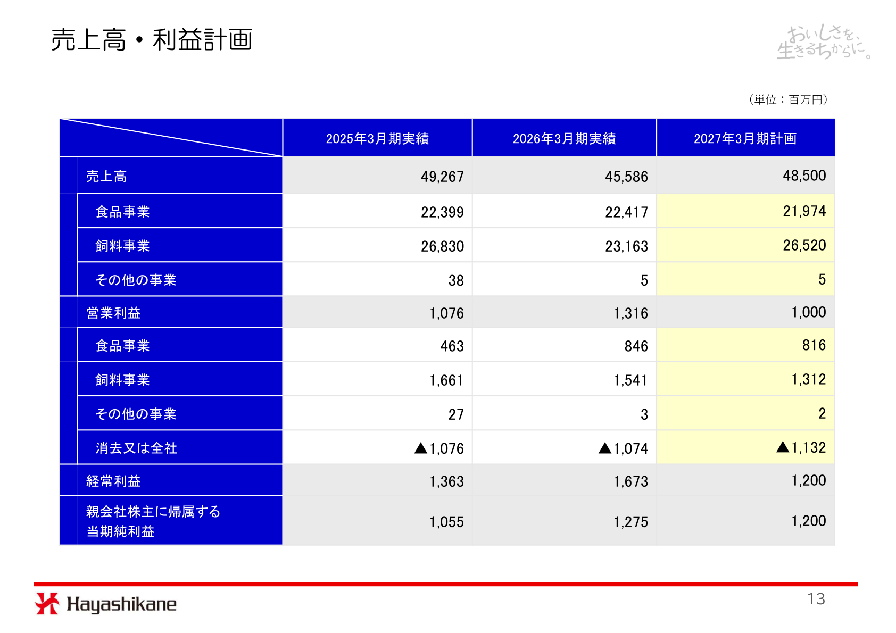Click the operating profit value 1,316
This screenshot has width=896, height=633.
[x=630, y=313]
